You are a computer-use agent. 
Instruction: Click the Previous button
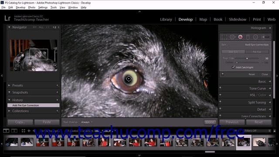(232, 122)
